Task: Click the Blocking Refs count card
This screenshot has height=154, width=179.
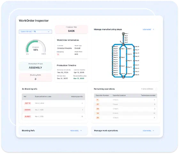Action: pos(35,77)
